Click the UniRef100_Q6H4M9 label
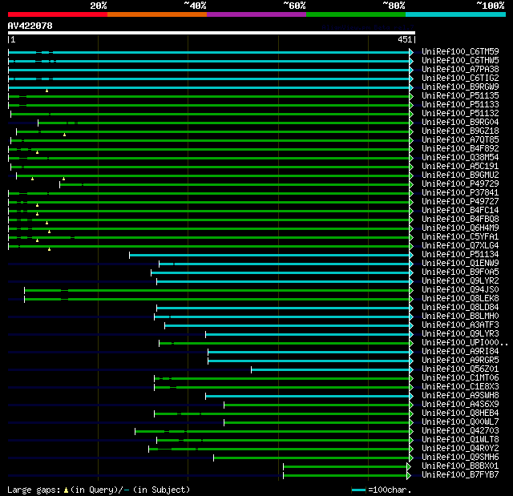Screen dimensions: 513x496 tap(460, 228)
